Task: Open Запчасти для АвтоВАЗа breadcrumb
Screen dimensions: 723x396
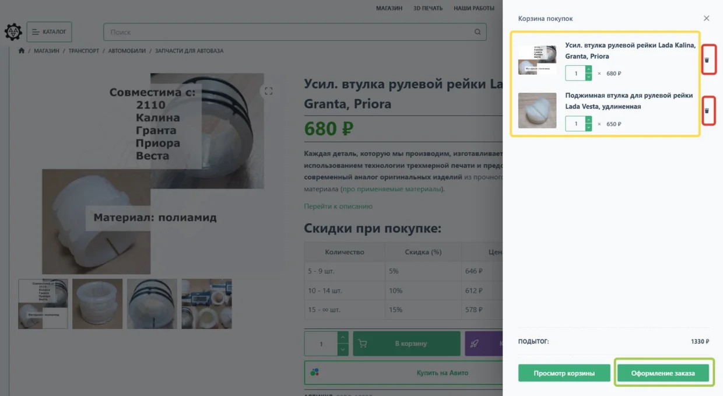Action: (189, 51)
